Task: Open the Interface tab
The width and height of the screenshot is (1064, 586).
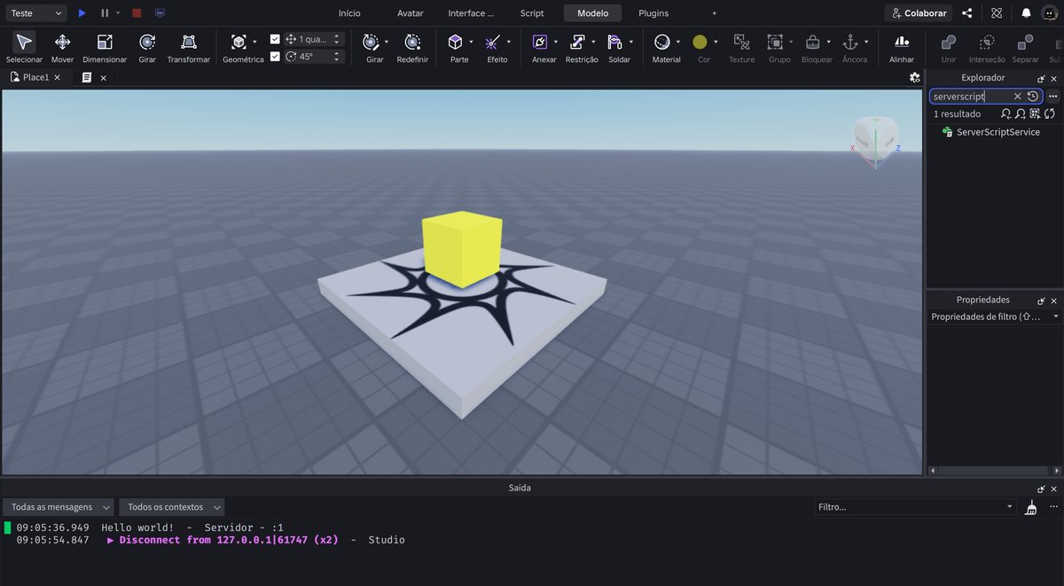Action: point(471,13)
